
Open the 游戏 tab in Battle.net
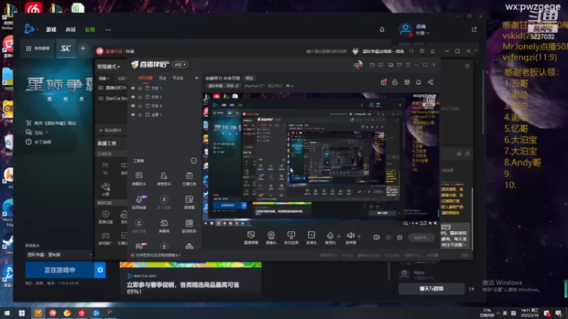pyautogui.click(x=51, y=30)
